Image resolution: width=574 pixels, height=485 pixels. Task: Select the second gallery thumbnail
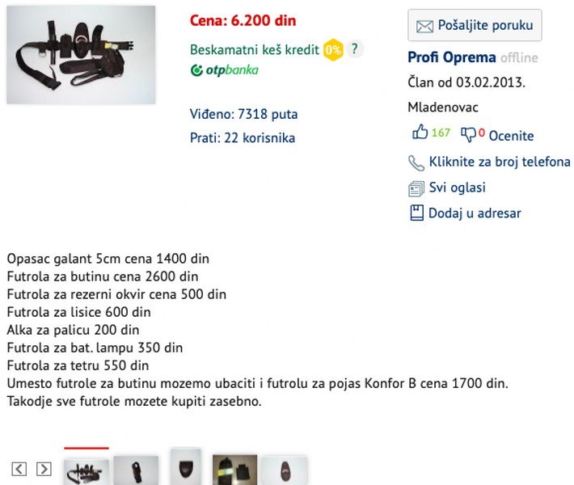point(136,470)
